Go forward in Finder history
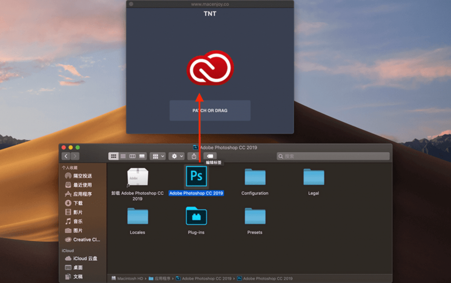451x283 pixels. 75,156
